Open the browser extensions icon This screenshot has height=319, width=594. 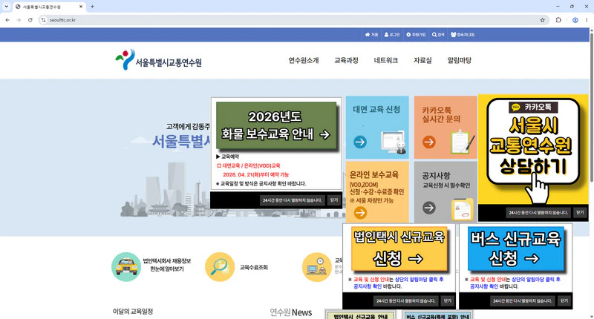558,20
